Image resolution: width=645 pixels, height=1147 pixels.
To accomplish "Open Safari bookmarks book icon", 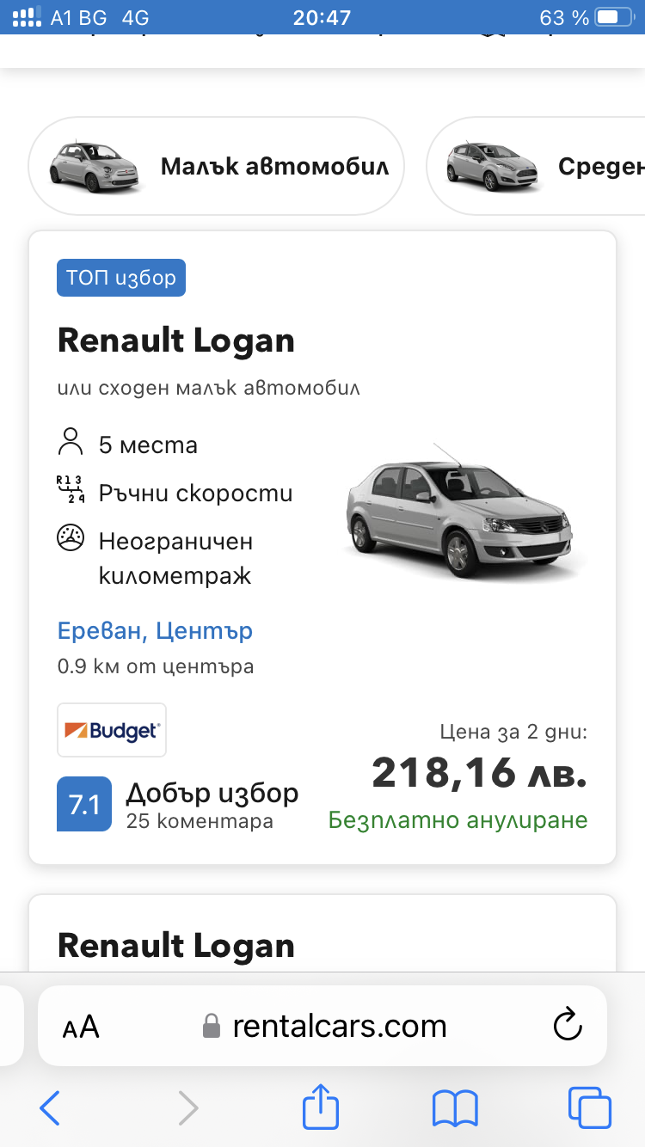I will [455, 1107].
